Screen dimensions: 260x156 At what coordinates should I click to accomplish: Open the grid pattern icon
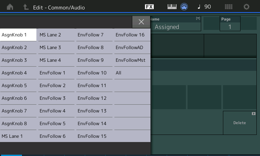(228, 7)
